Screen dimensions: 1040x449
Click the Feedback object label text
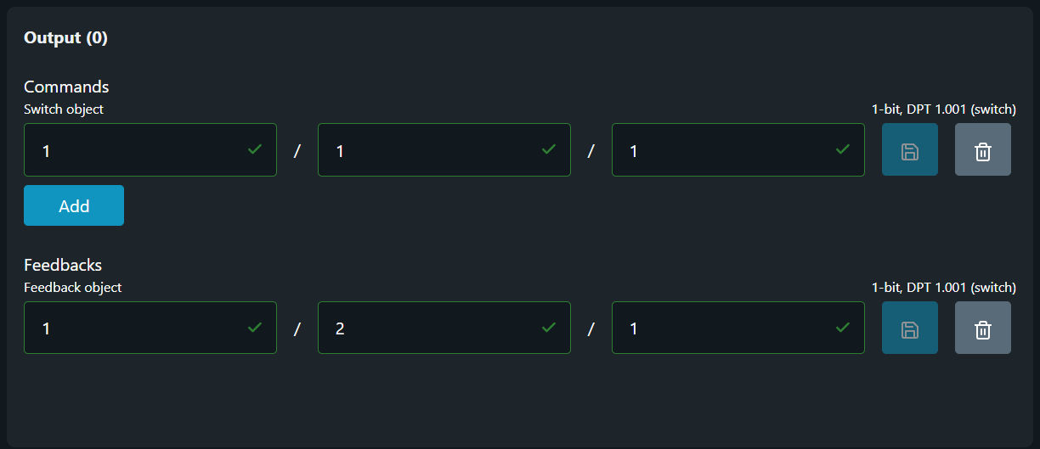point(72,288)
